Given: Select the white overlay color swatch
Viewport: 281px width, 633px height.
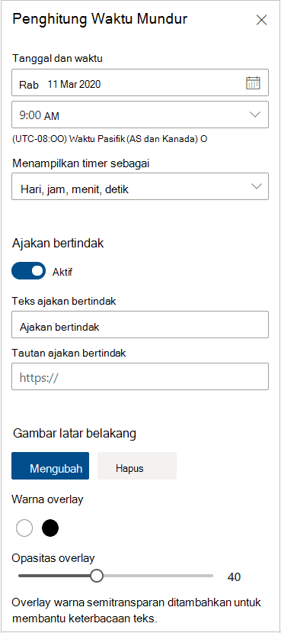Looking at the screenshot, I should [24, 528].
